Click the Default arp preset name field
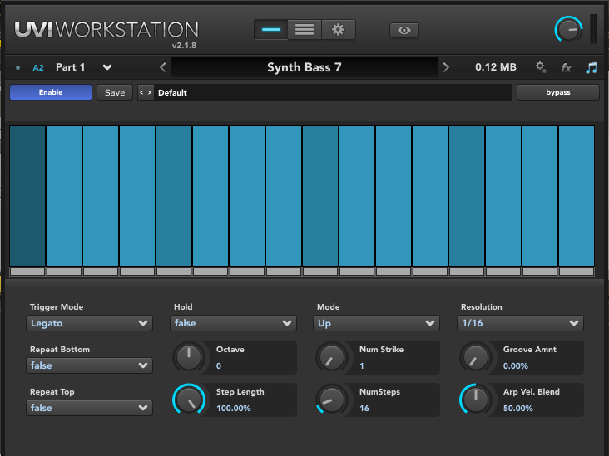609x456 pixels. [x=333, y=92]
